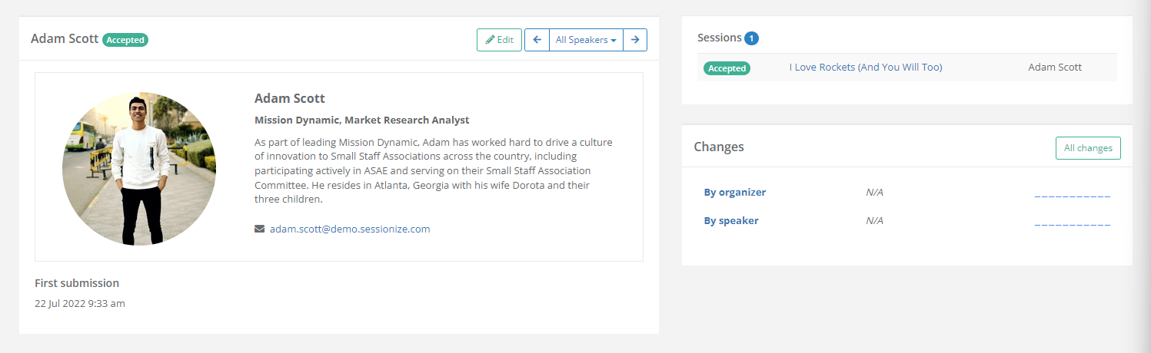Open adam.scott@demo.sessionize.com email link
1151x353 pixels.
point(350,229)
